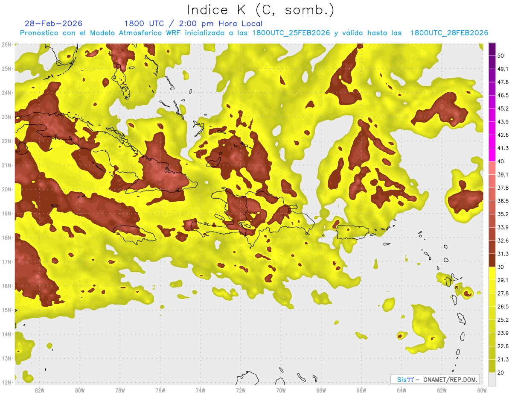Click the colorbar value "47.8"
The width and height of the screenshot is (512, 396).
pos(503,82)
